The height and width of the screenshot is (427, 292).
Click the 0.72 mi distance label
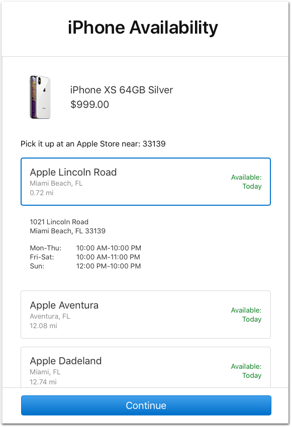41,193
